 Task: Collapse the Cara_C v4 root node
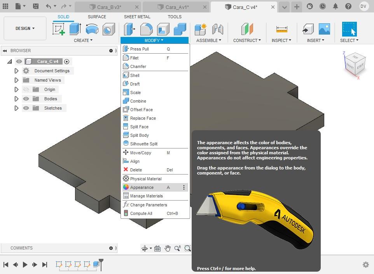tap(10, 61)
